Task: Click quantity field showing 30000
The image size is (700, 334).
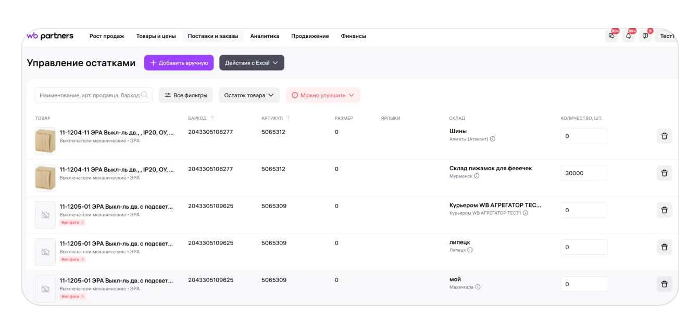Action: 584,173
